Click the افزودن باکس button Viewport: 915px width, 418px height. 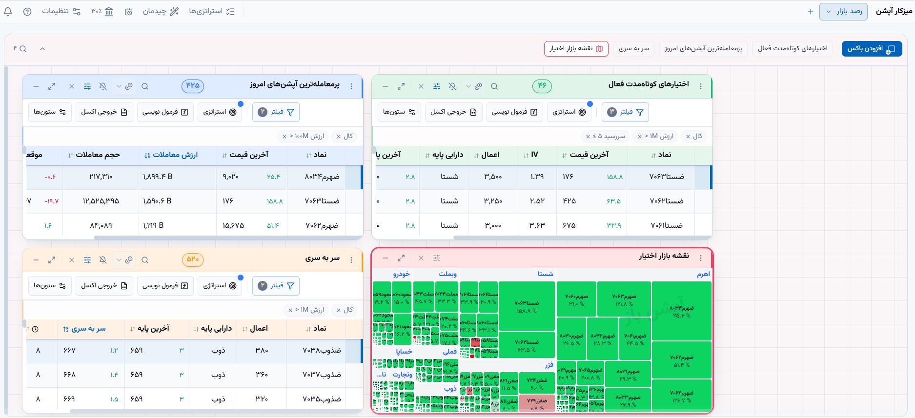(x=872, y=49)
